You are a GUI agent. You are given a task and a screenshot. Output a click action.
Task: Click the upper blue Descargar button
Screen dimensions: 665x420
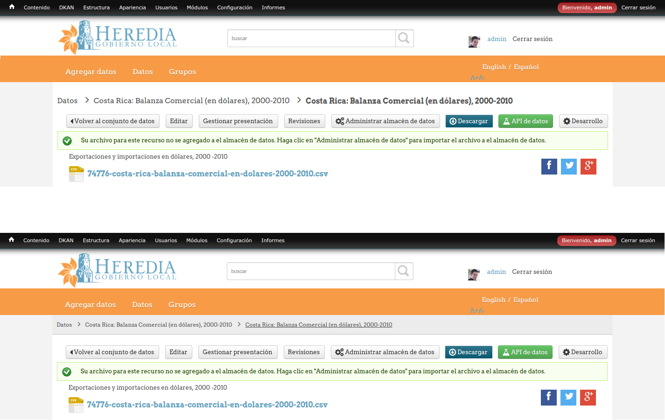(x=469, y=121)
